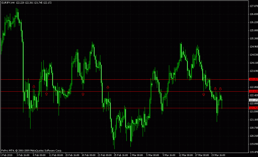258x157 pixels.
Task: Click the 123.69 price scale label
Action: (254, 71)
